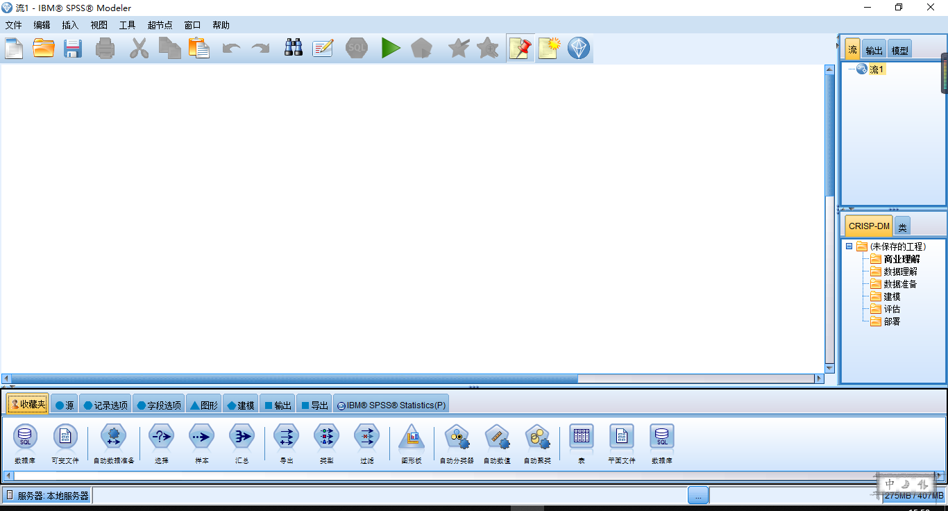The image size is (948, 511).
Task: Select the 类型 node
Action: (x=327, y=442)
